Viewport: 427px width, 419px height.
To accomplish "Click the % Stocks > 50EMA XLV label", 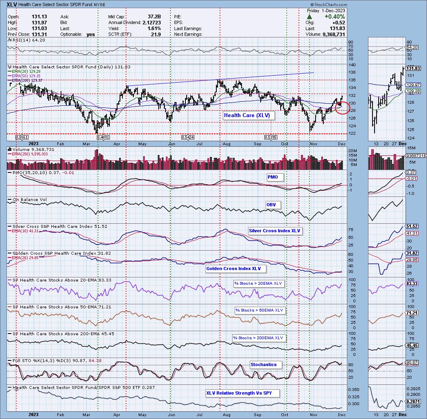I will 259,310.
